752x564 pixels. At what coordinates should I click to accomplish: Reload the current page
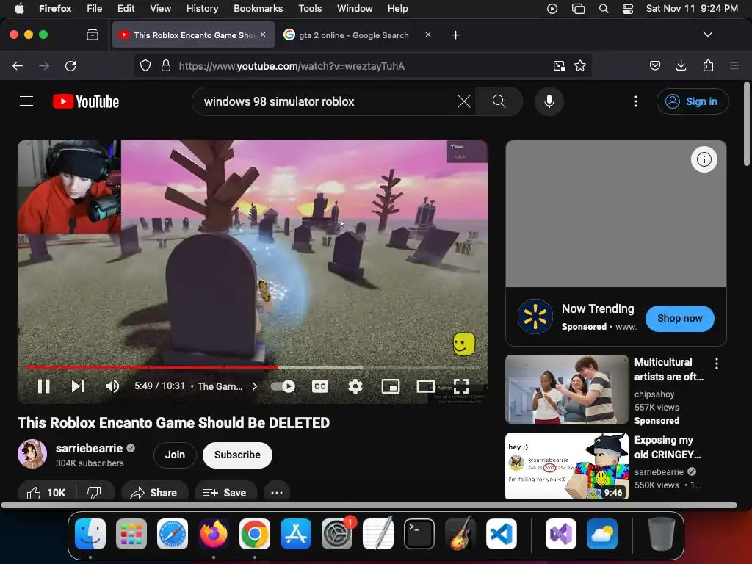pos(70,65)
